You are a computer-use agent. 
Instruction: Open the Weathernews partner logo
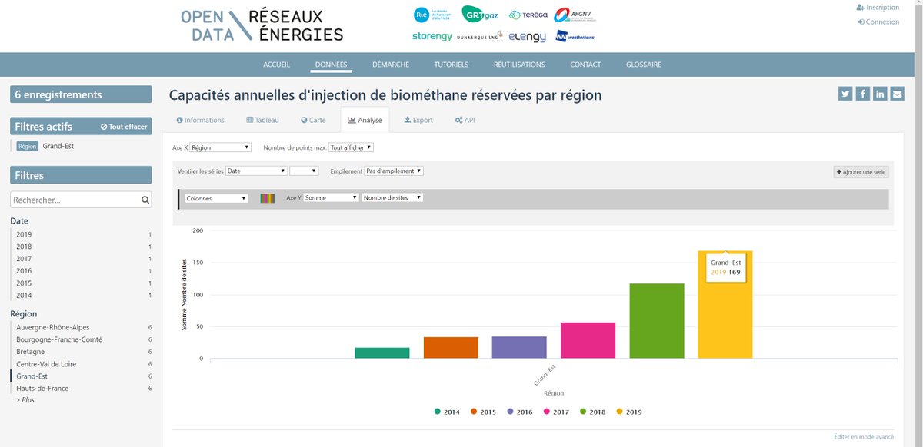[575, 36]
